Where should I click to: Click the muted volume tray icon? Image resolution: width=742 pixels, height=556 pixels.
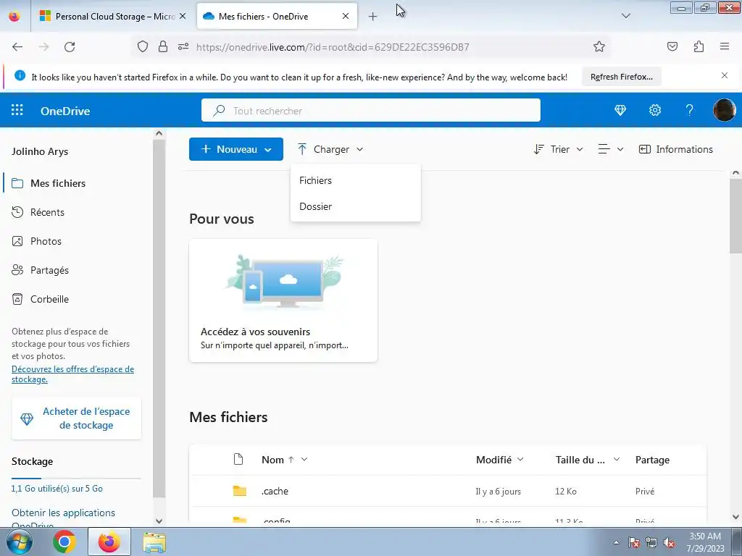coord(669,542)
